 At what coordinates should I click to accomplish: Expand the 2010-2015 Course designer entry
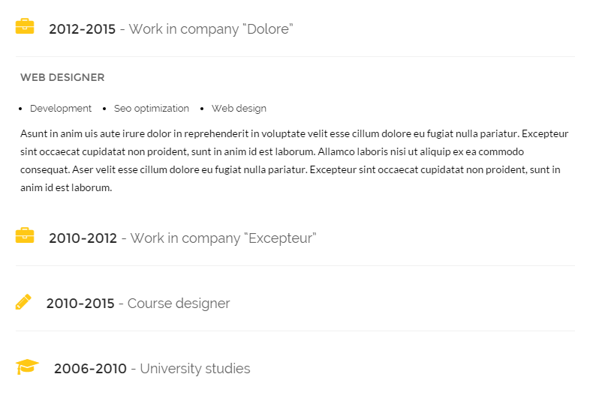(x=295, y=303)
